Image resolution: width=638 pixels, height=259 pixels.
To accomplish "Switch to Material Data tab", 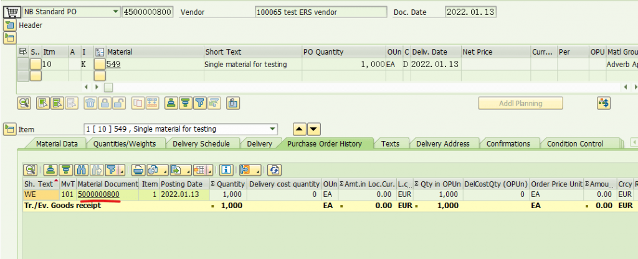I will pos(57,143).
